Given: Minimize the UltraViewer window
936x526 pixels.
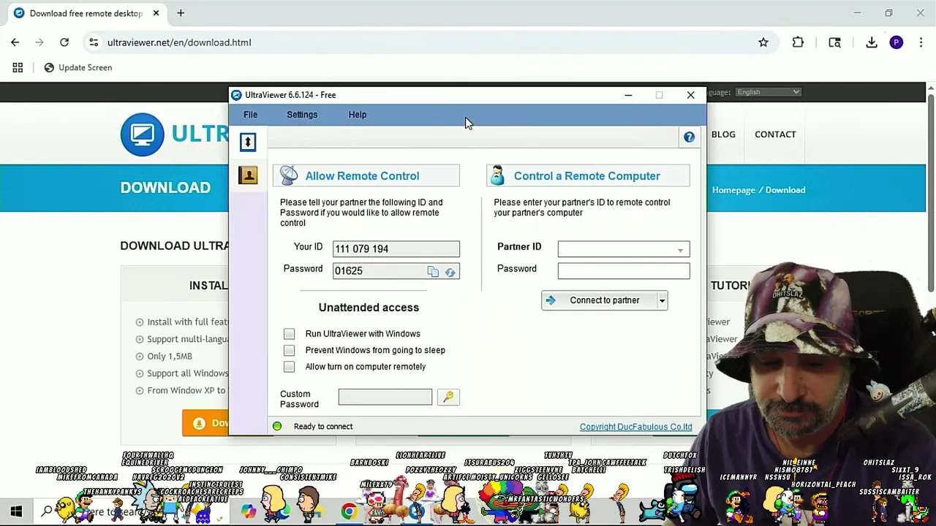Looking at the screenshot, I should coord(628,95).
